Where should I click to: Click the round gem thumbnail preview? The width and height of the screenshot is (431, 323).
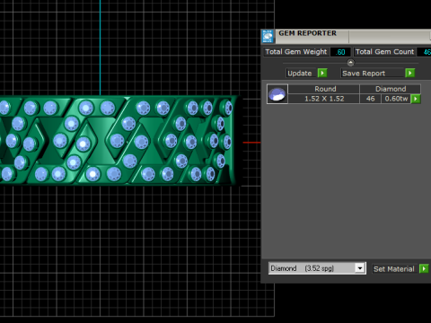coord(277,94)
